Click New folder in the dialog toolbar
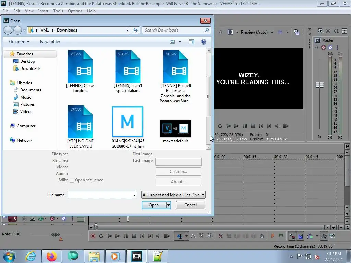Viewport: 351px width, 263px height. (x=50, y=42)
